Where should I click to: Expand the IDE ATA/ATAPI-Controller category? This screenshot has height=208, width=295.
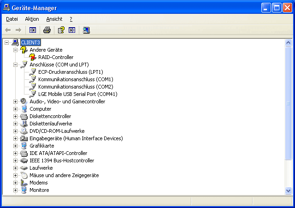pyautogui.click(x=15, y=153)
